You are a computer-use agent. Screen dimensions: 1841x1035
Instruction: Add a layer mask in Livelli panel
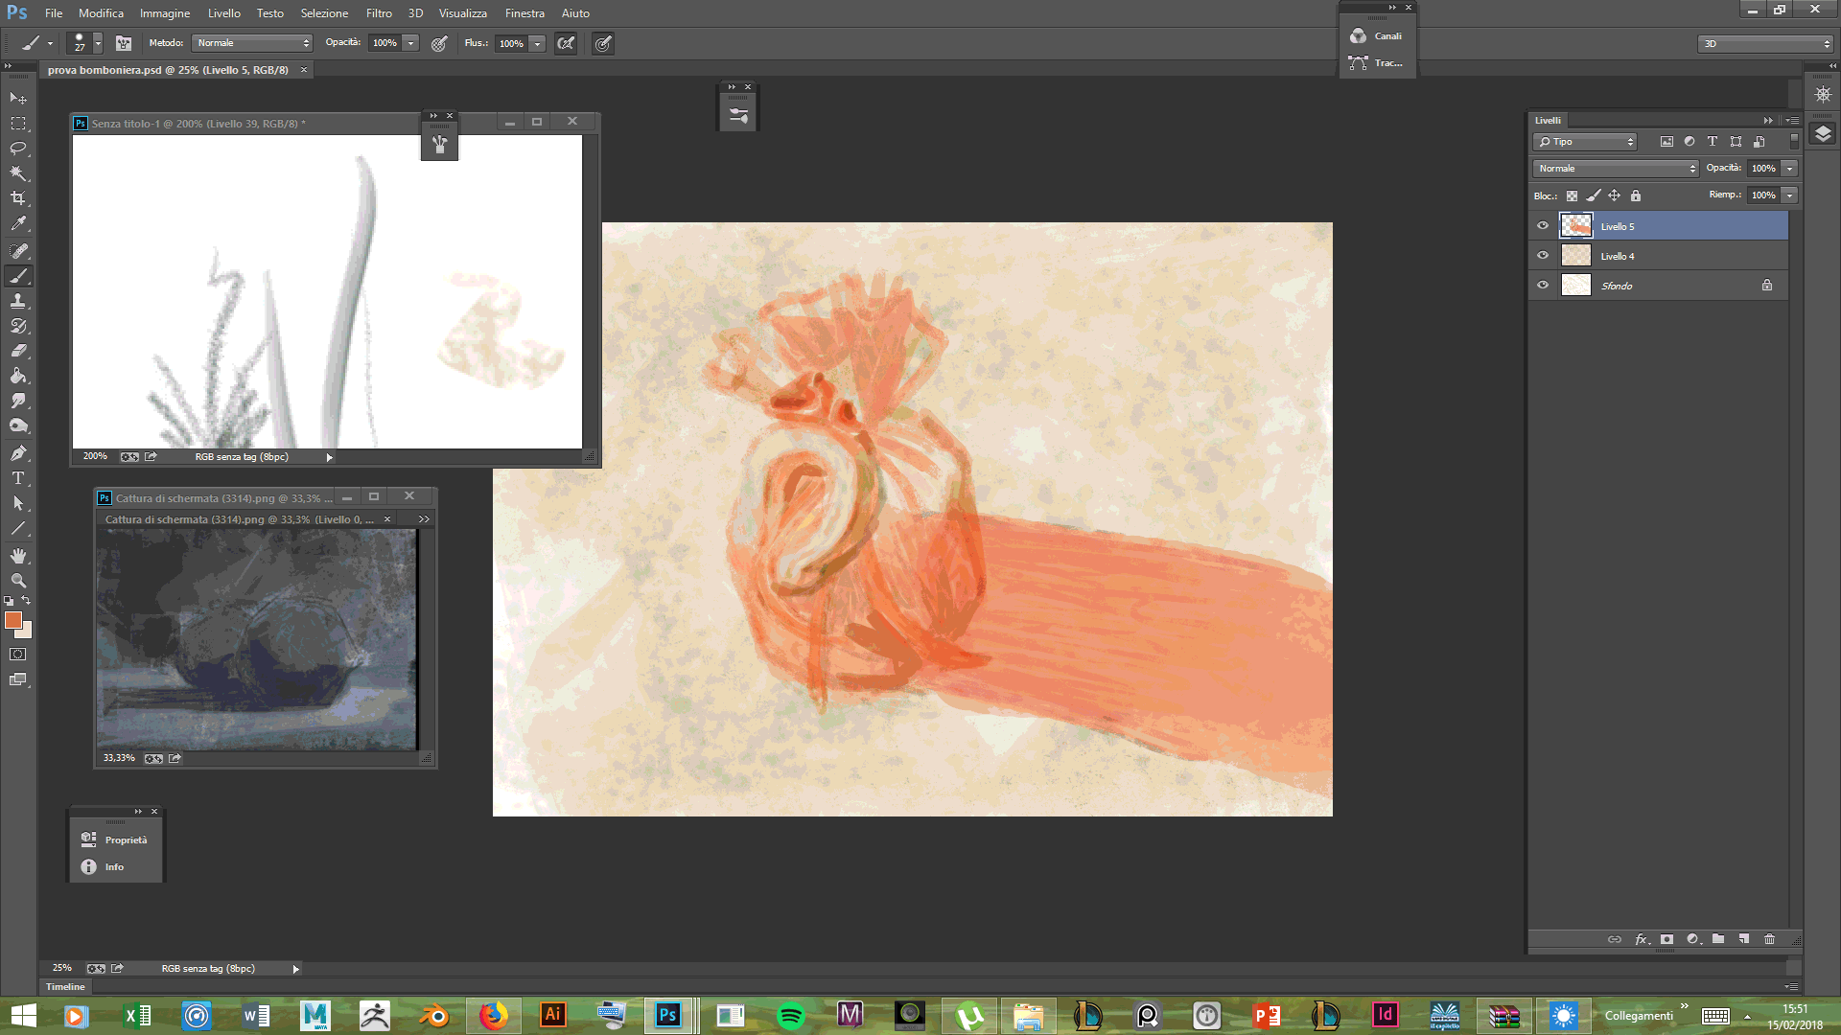point(1666,939)
